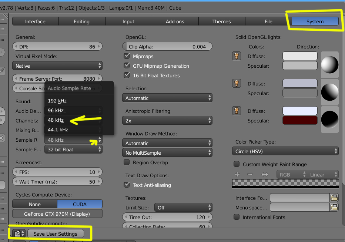345x242 pixels.
Task: Adjust third light direction sphere
Action: [329, 120]
